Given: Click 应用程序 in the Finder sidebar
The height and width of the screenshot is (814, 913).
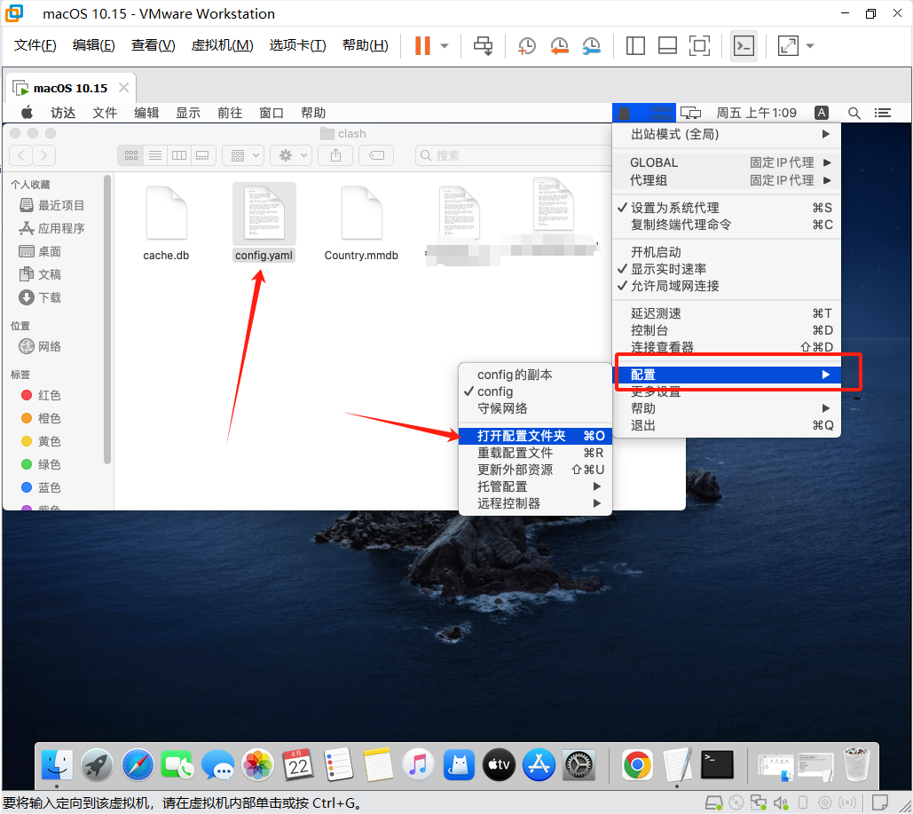Looking at the screenshot, I should 61,228.
